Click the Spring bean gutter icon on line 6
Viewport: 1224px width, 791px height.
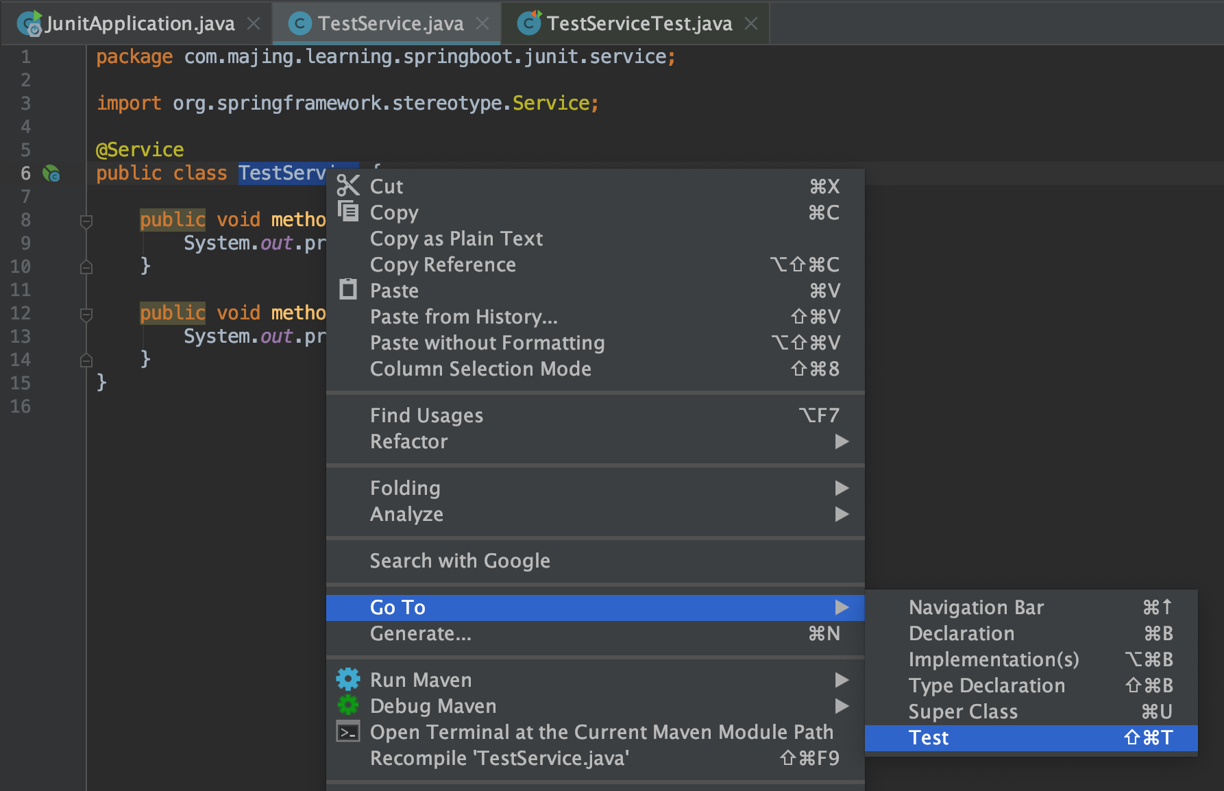tap(51, 173)
